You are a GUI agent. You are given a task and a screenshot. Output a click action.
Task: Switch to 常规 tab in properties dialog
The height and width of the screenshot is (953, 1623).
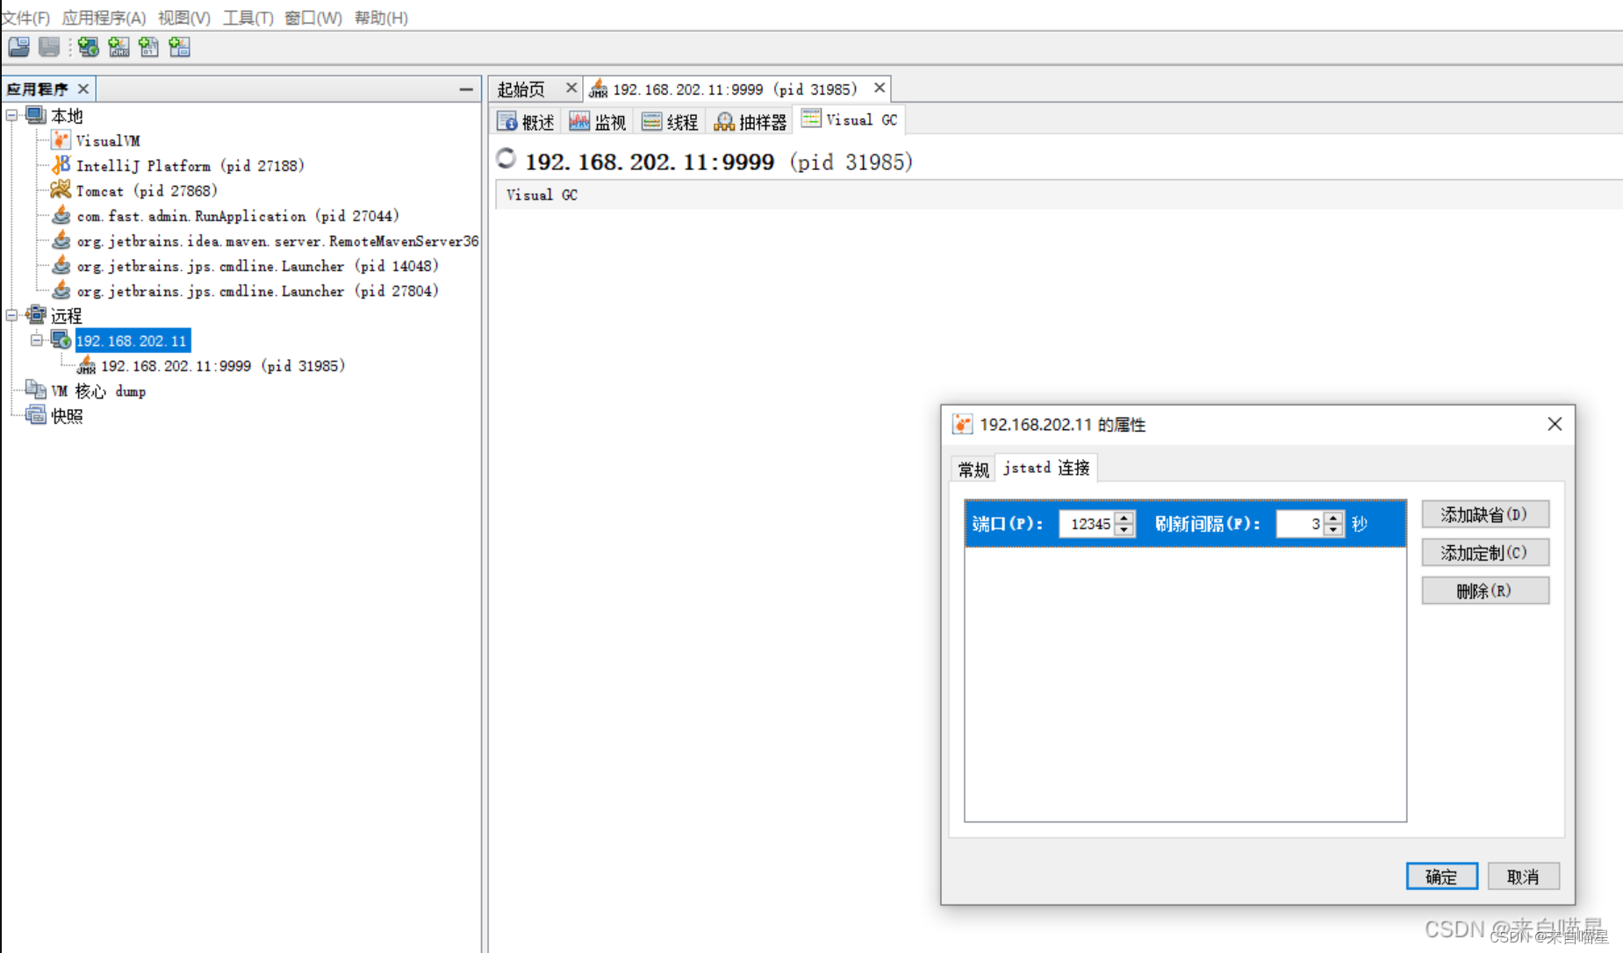(x=973, y=469)
